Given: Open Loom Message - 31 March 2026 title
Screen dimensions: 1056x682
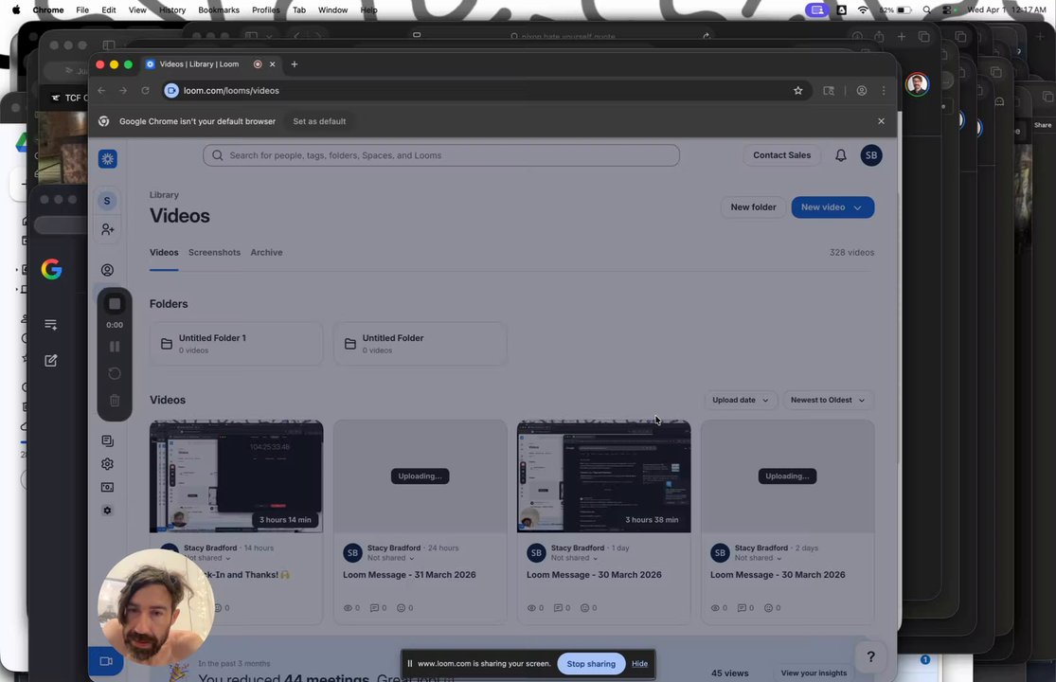Looking at the screenshot, I should click(x=409, y=575).
